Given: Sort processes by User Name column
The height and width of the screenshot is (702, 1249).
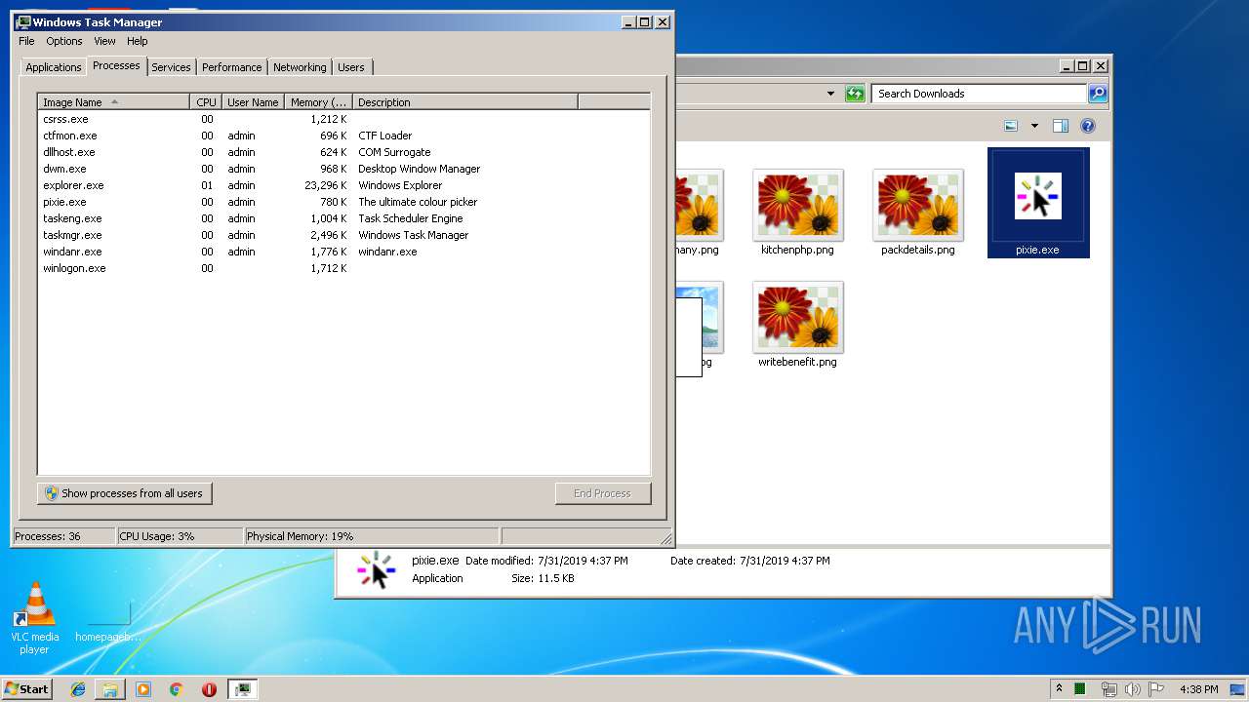Looking at the screenshot, I should click(x=253, y=102).
